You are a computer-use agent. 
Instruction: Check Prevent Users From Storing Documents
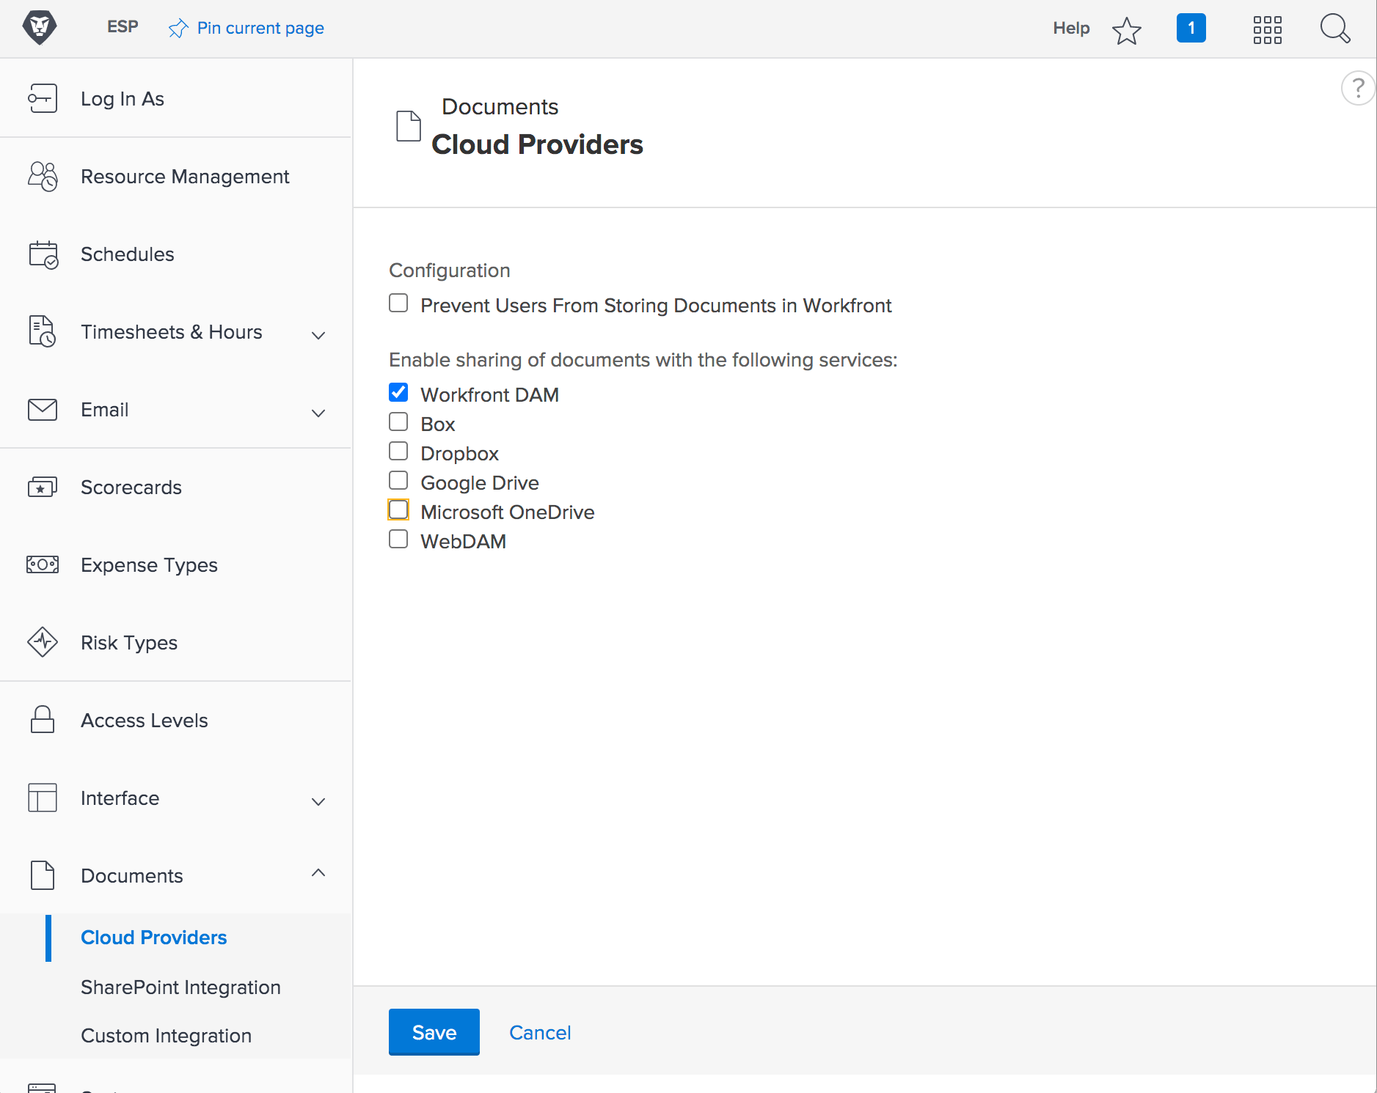pyautogui.click(x=398, y=303)
